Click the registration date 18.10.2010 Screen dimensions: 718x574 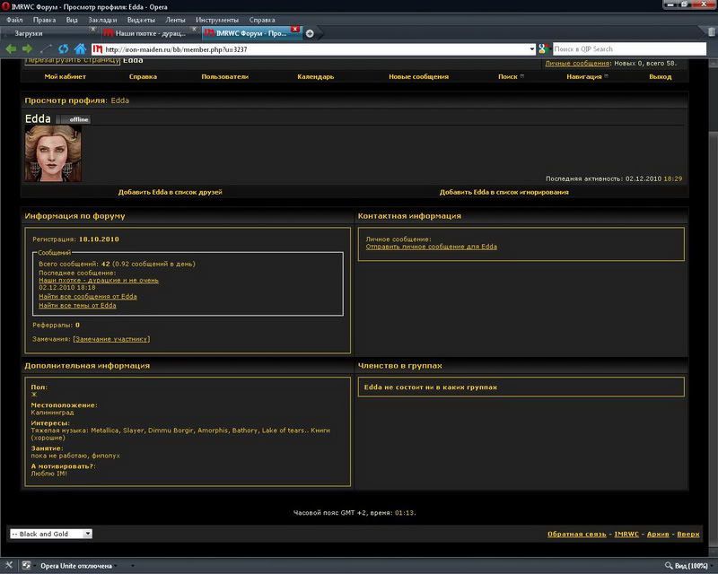pyautogui.click(x=99, y=239)
